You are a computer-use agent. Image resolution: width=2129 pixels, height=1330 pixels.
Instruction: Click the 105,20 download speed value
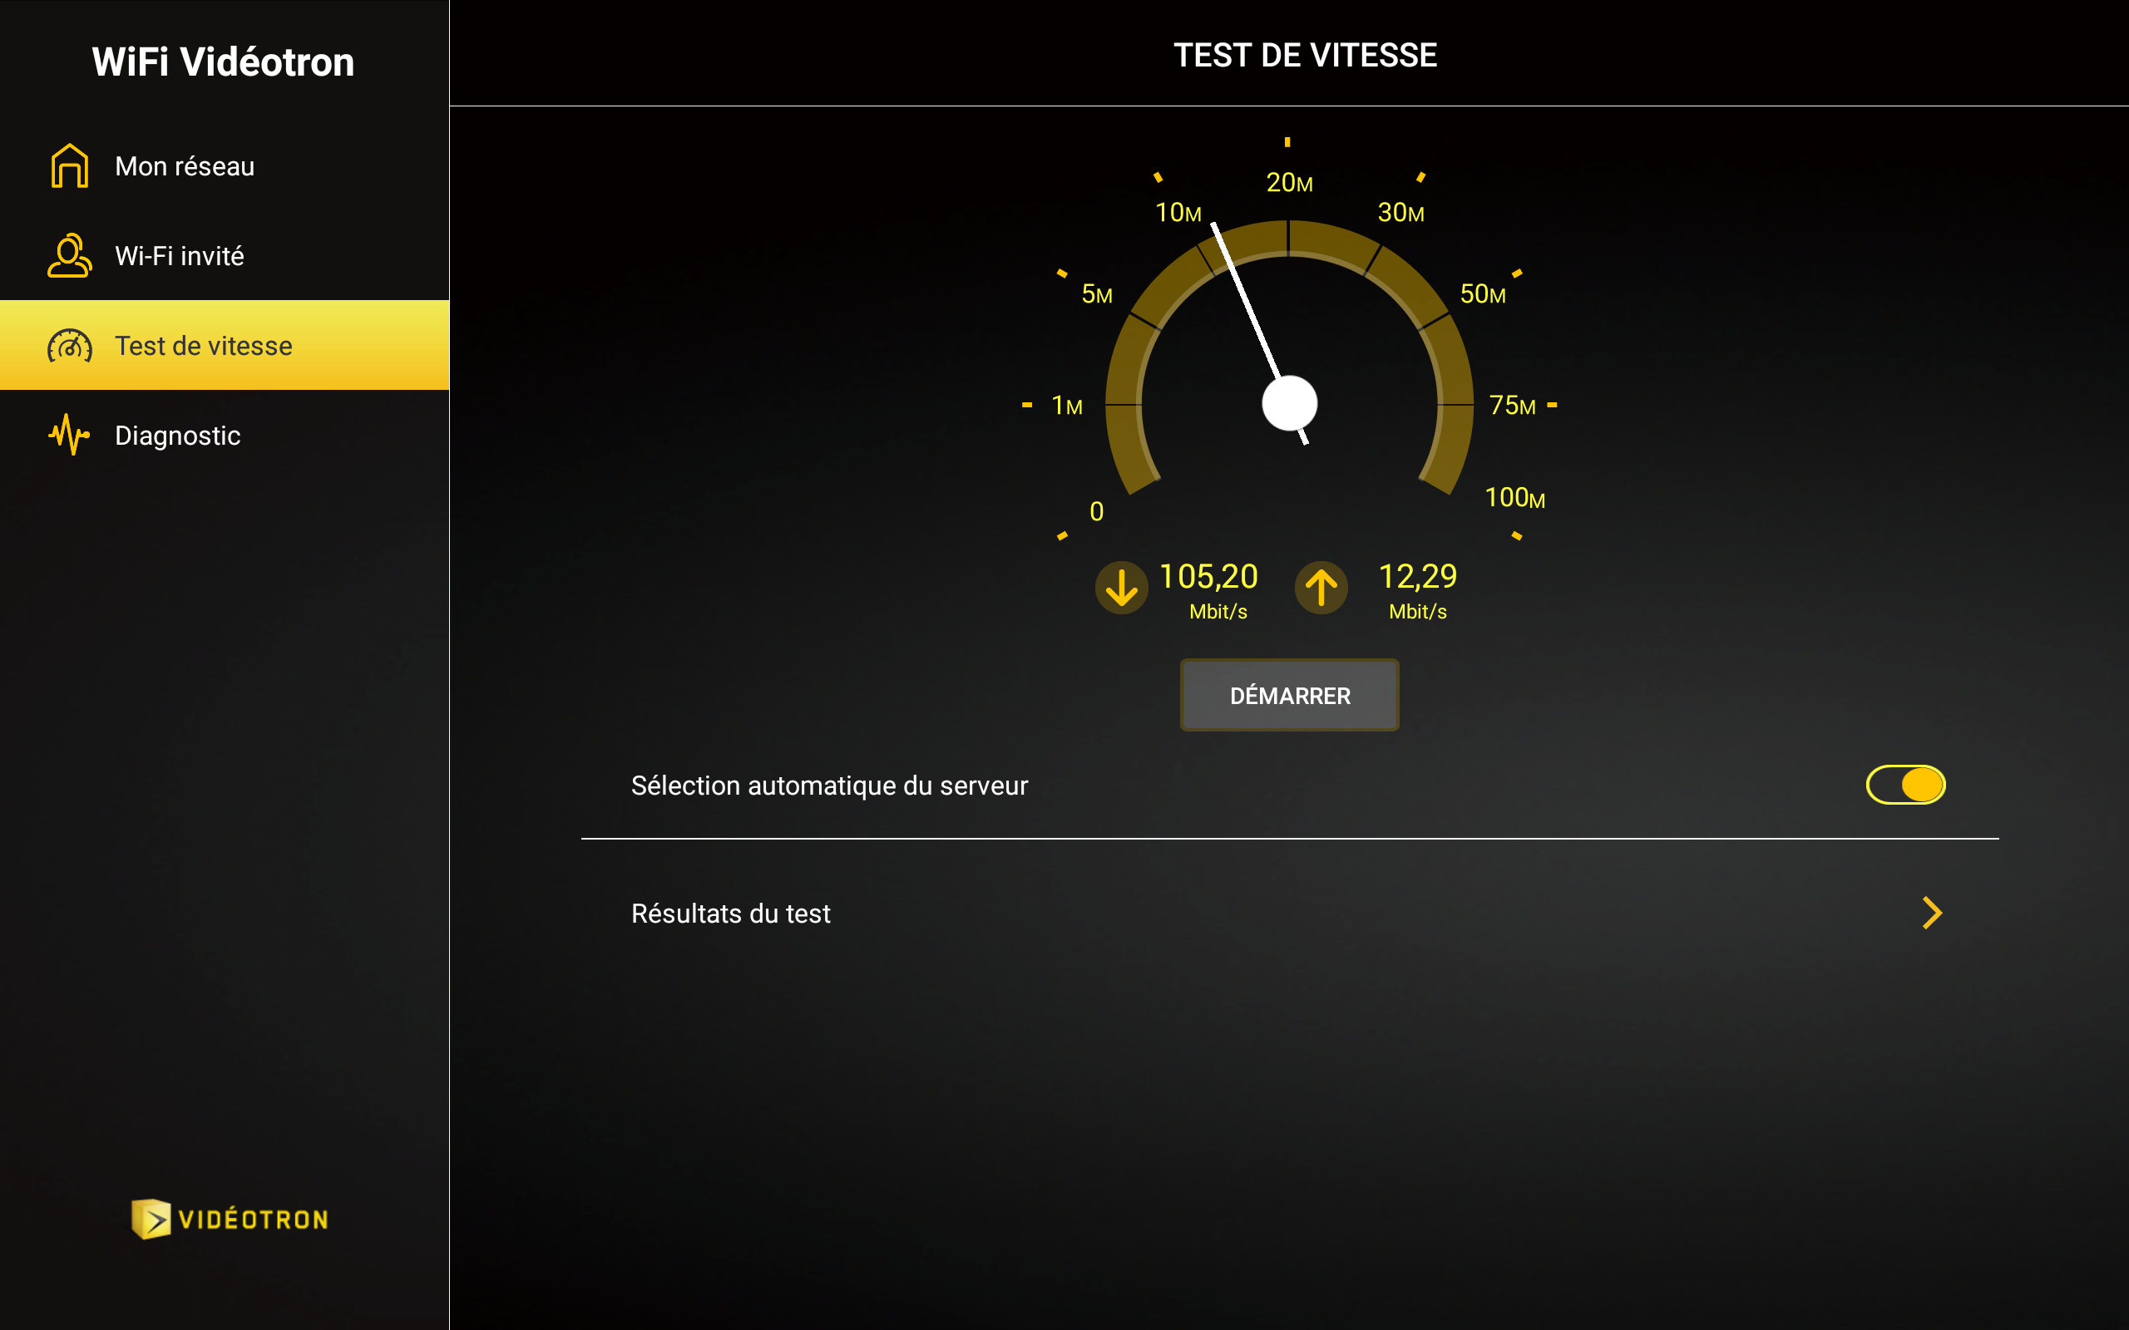[x=1208, y=577]
